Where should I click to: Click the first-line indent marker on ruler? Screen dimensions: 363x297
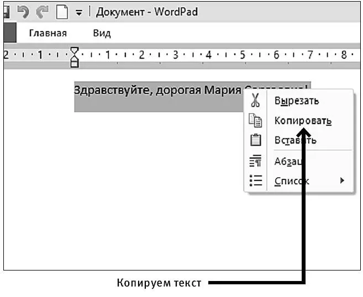[x=75, y=50]
